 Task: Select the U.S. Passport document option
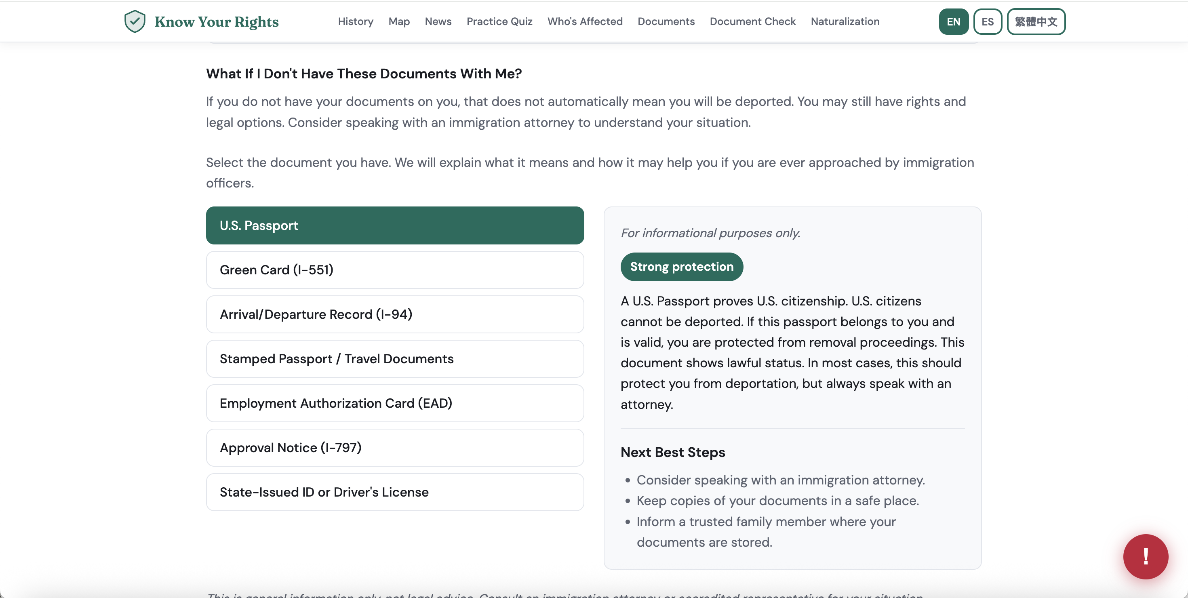[x=395, y=225]
